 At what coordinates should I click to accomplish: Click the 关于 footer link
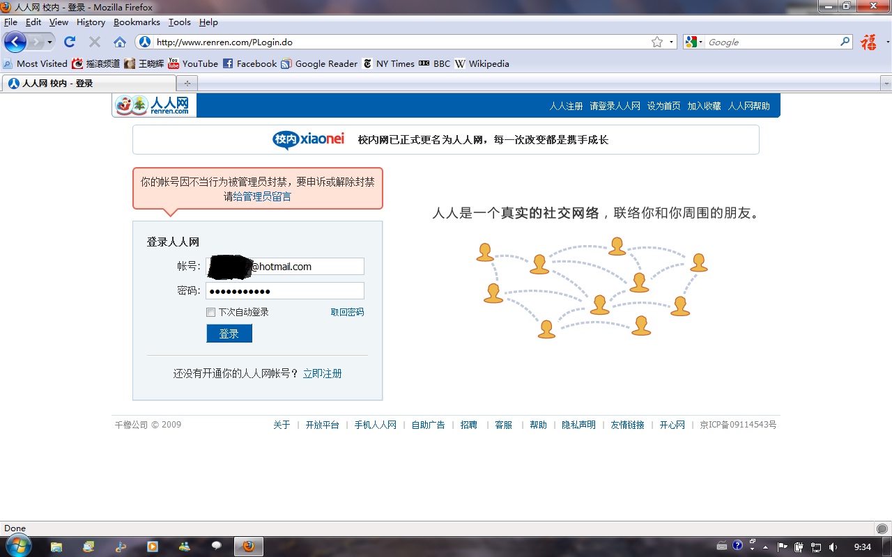coord(282,425)
